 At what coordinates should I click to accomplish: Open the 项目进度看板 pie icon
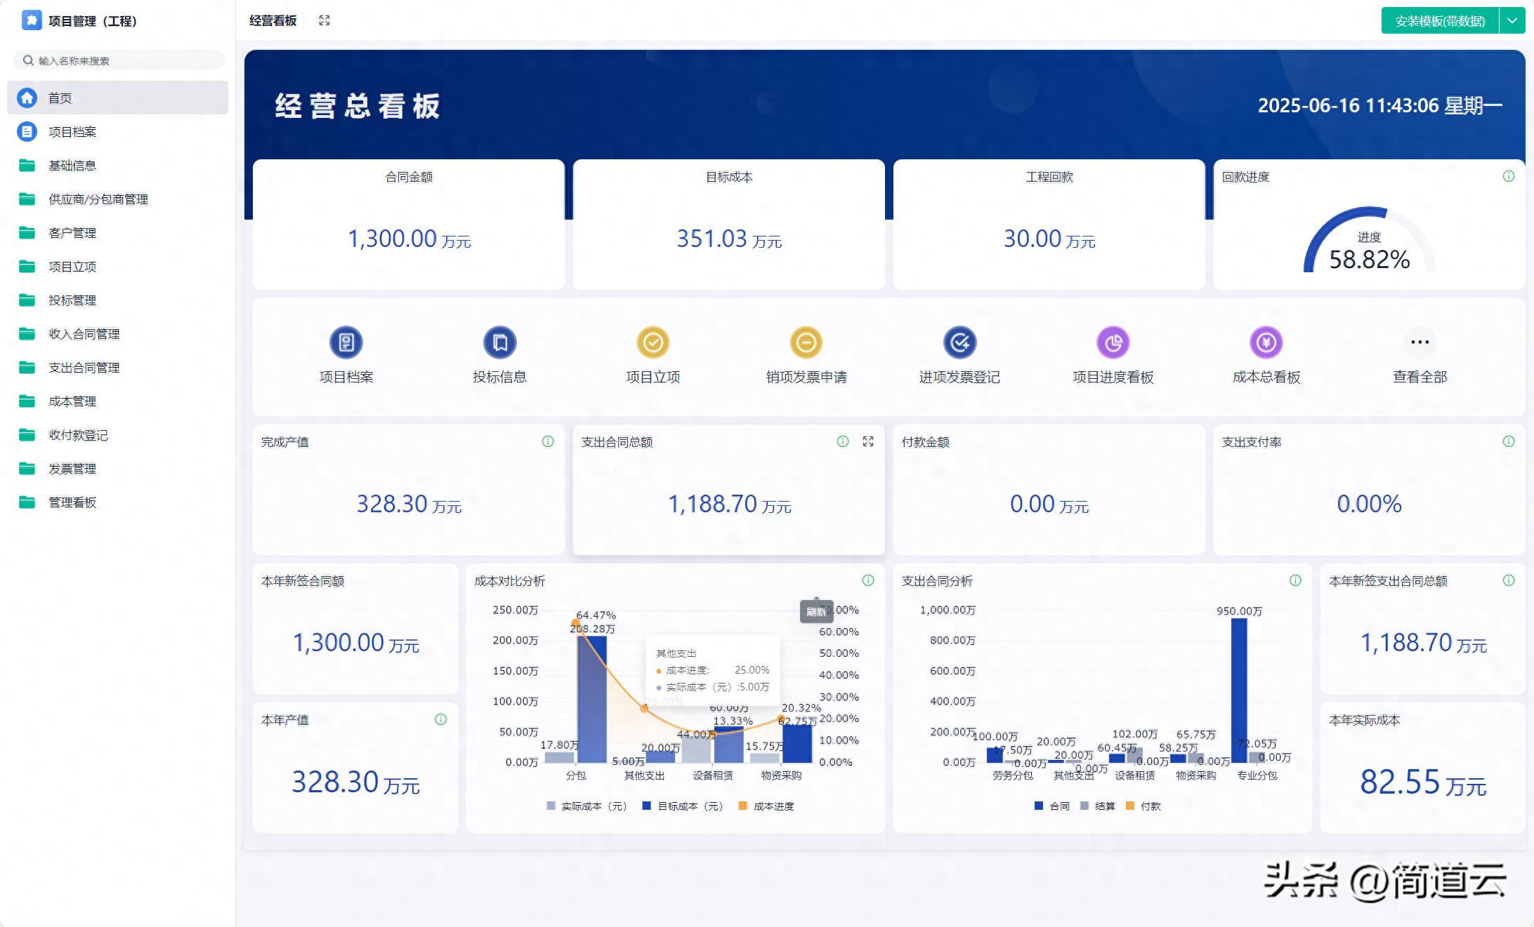(1113, 342)
